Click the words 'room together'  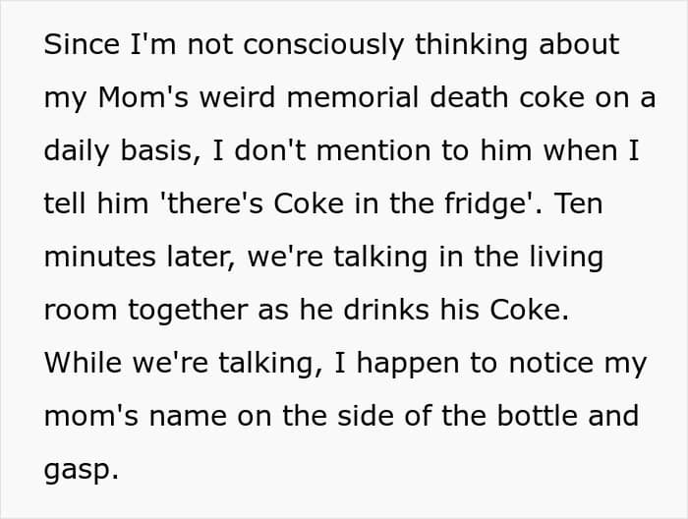(146, 311)
